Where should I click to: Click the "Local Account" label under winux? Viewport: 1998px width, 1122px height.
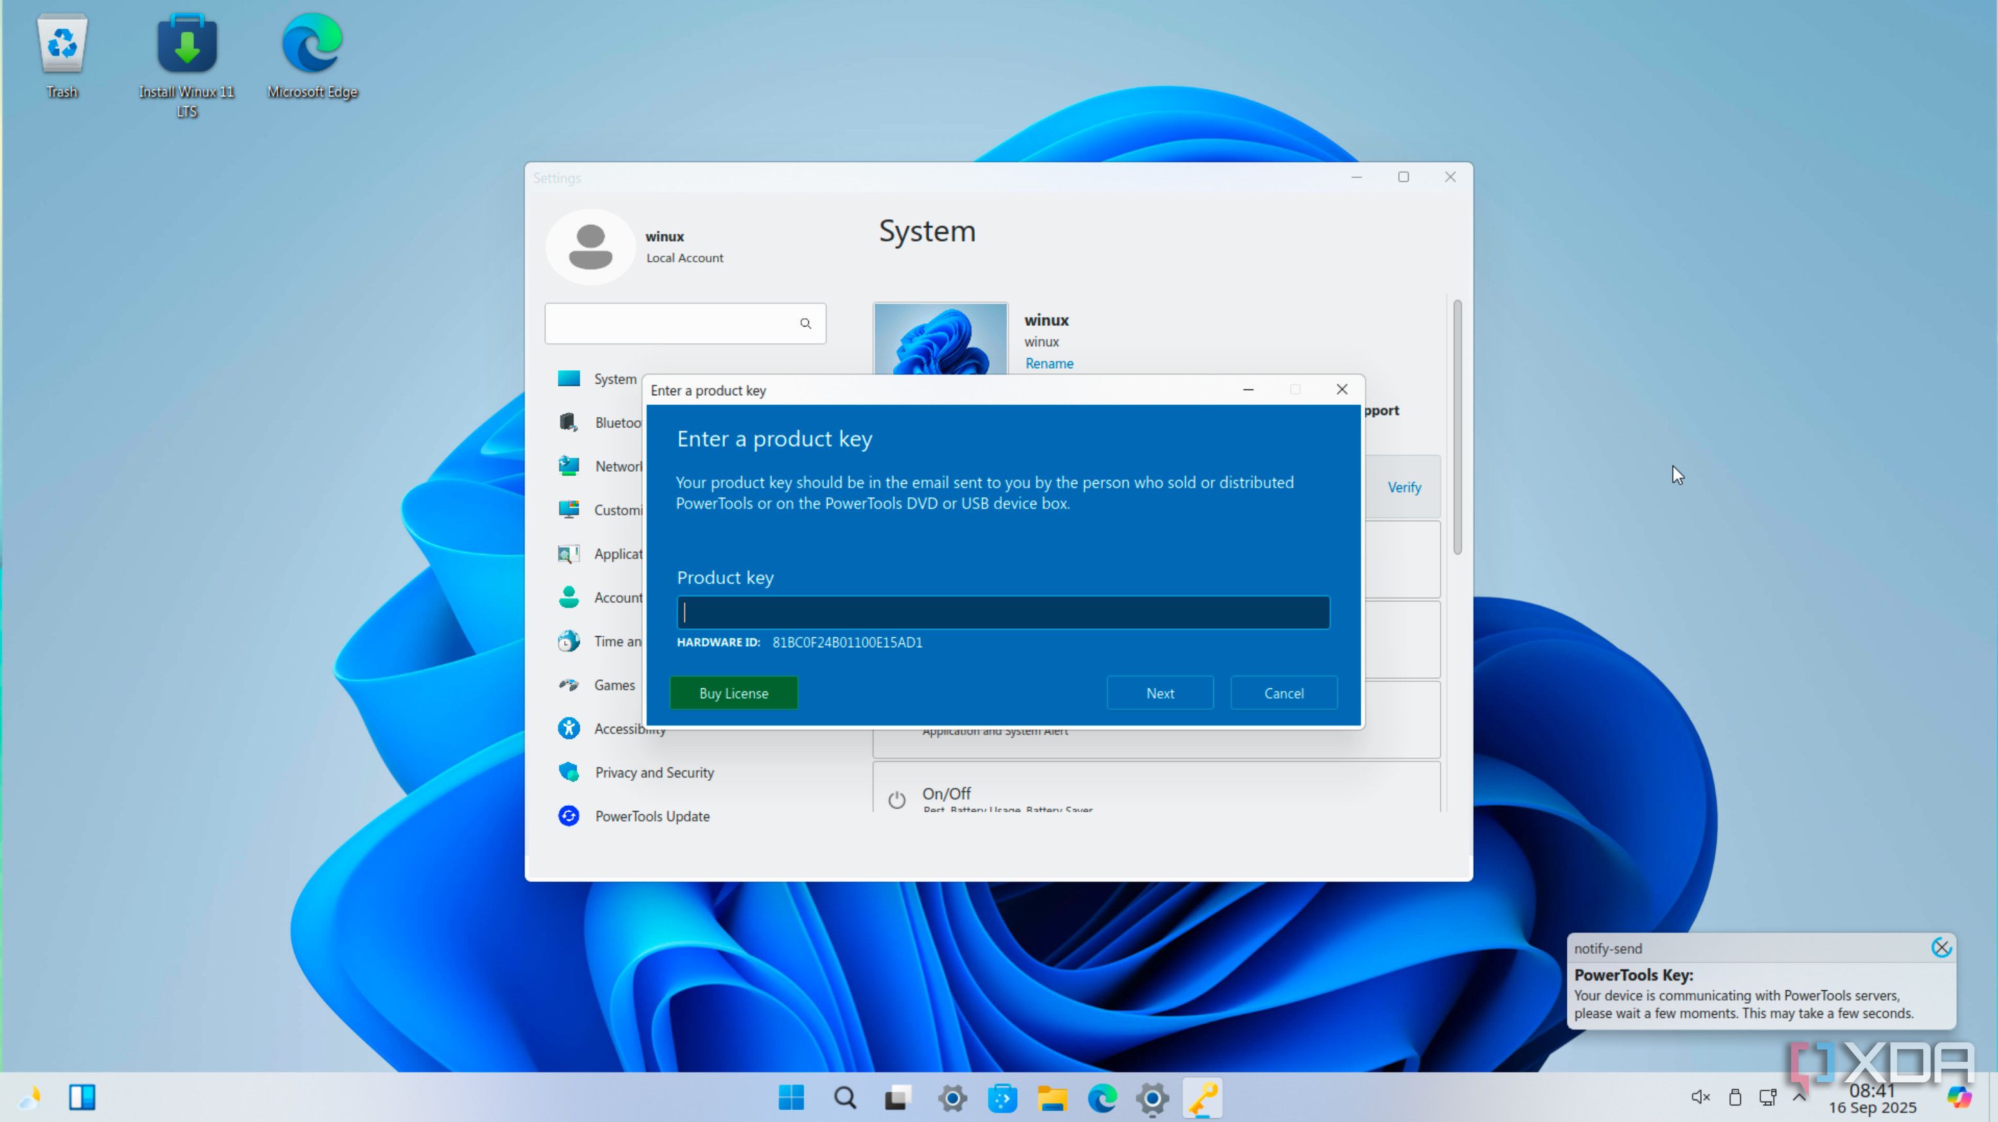684,258
